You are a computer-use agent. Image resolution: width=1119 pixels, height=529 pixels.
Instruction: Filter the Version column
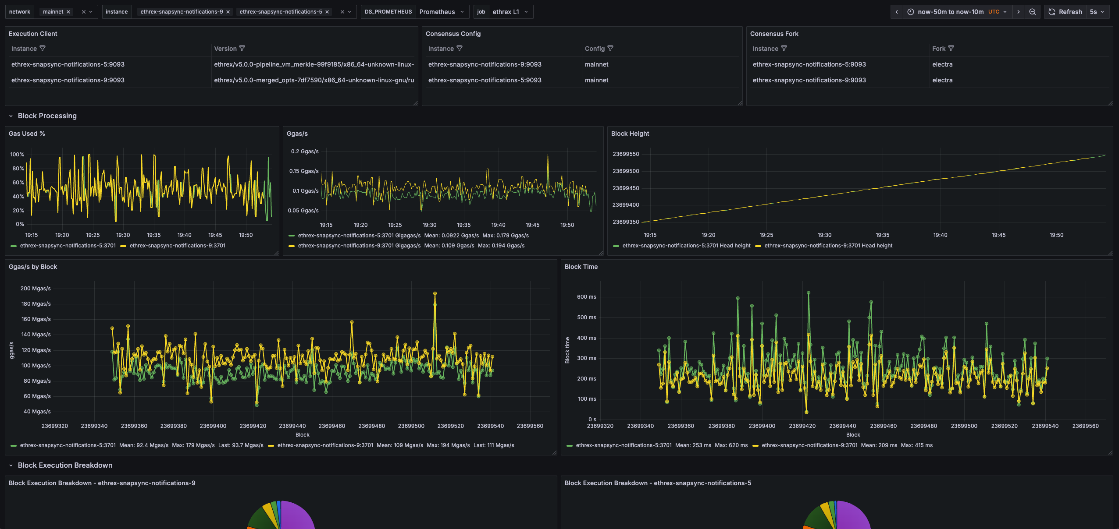[x=242, y=49]
